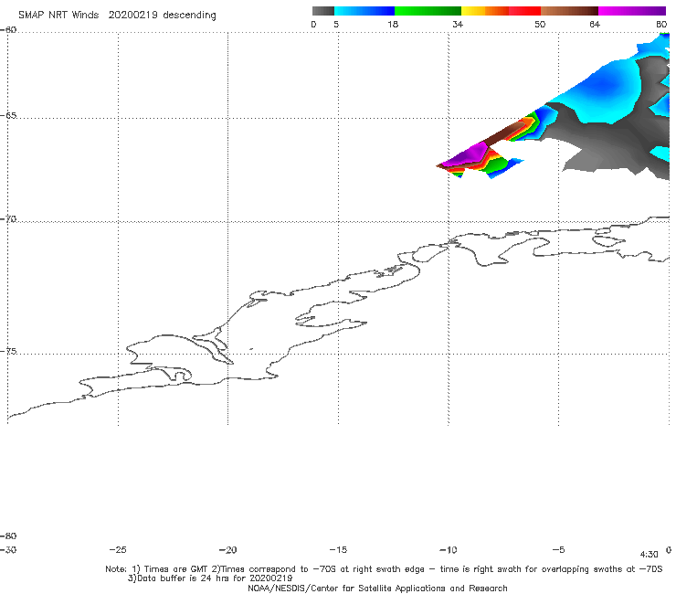Viewport: 676px width, 594px height.
Task: Click the '-75' latitude axis label
Action: pos(8,351)
